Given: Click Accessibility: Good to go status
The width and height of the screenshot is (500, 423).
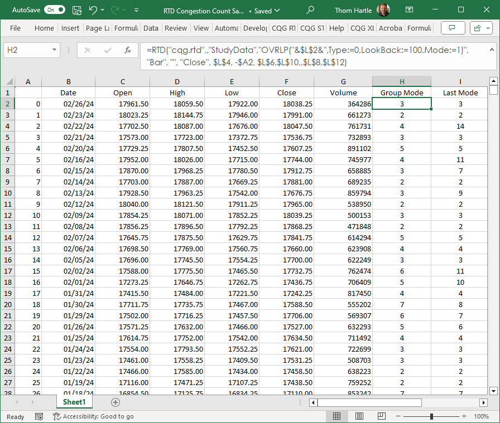Looking at the screenshot, I should (93, 416).
